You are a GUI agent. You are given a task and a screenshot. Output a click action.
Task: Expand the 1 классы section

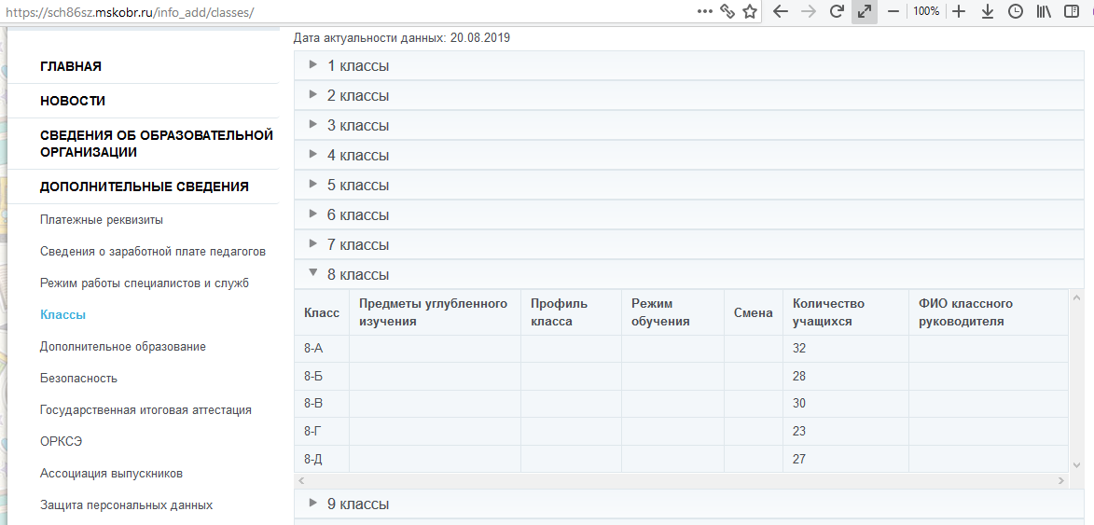(689, 65)
